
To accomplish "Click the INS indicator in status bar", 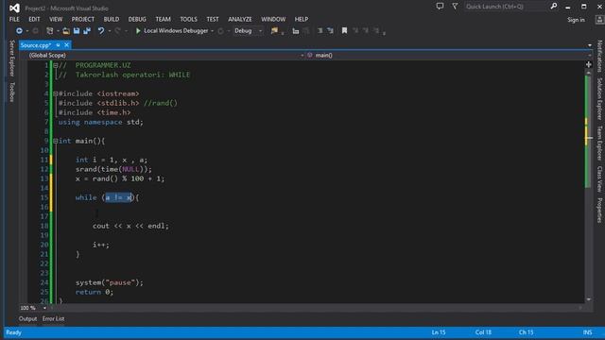I will pyautogui.click(x=587, y=332).
